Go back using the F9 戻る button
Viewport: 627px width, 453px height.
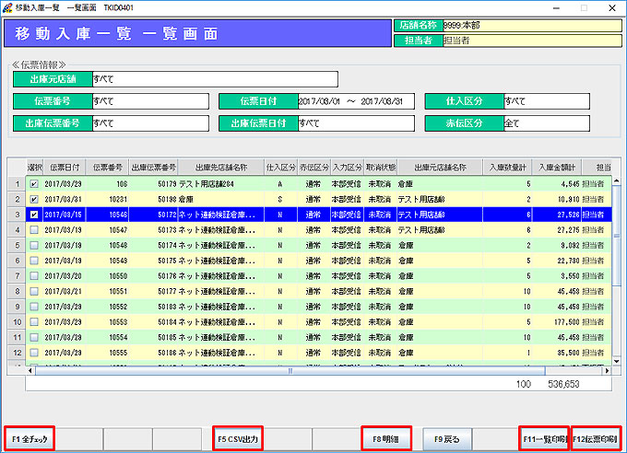(446, 439)
